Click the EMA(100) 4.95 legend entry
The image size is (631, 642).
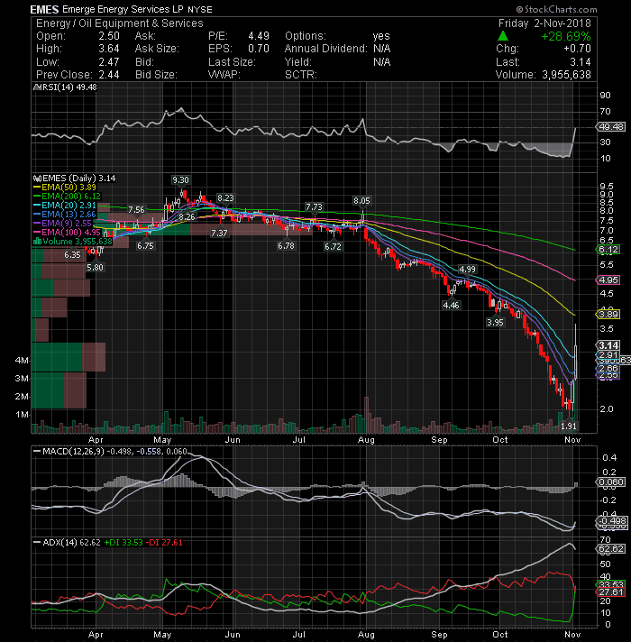point(67,232)
